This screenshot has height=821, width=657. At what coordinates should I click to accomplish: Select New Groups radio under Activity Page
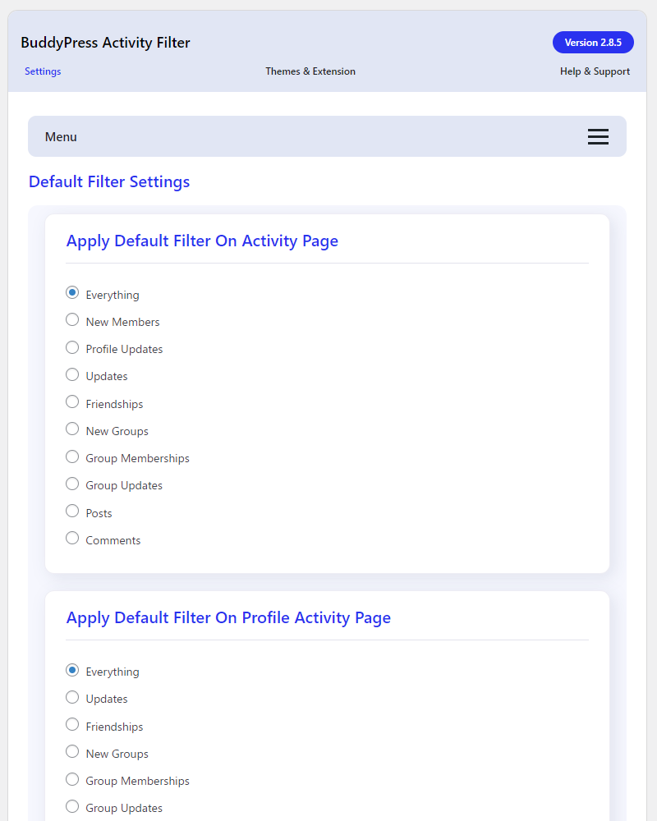[x=72, y=429]
